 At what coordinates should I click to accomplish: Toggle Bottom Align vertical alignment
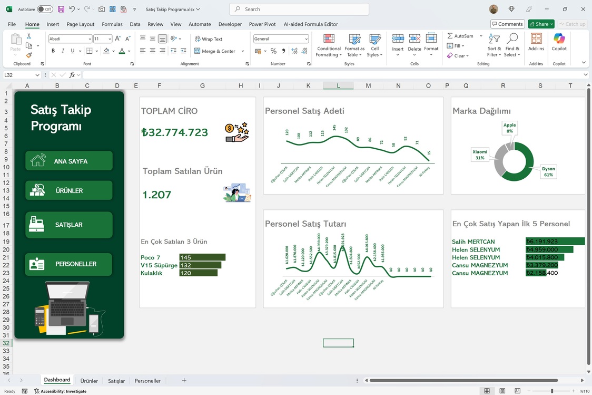[162, 38]
